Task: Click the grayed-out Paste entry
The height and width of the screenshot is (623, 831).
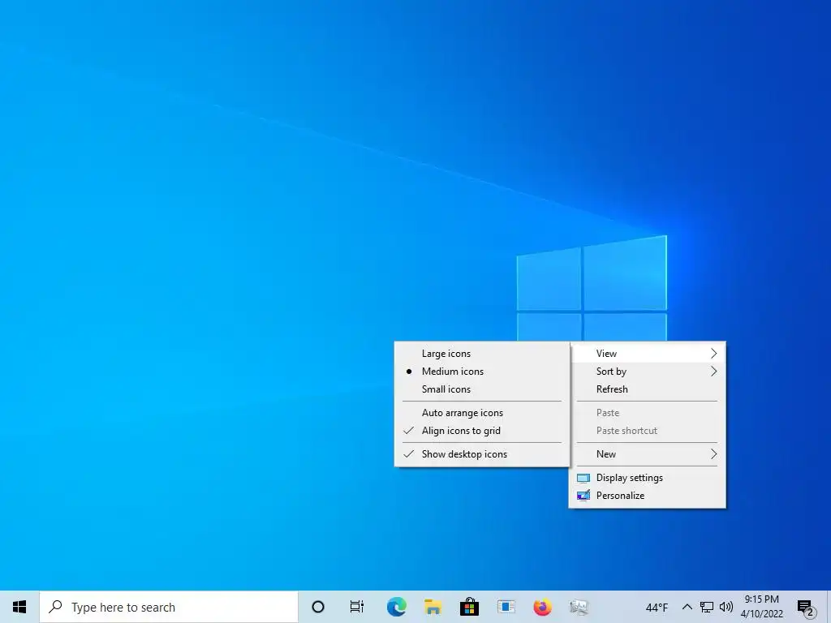Action: tap(647, 413)
